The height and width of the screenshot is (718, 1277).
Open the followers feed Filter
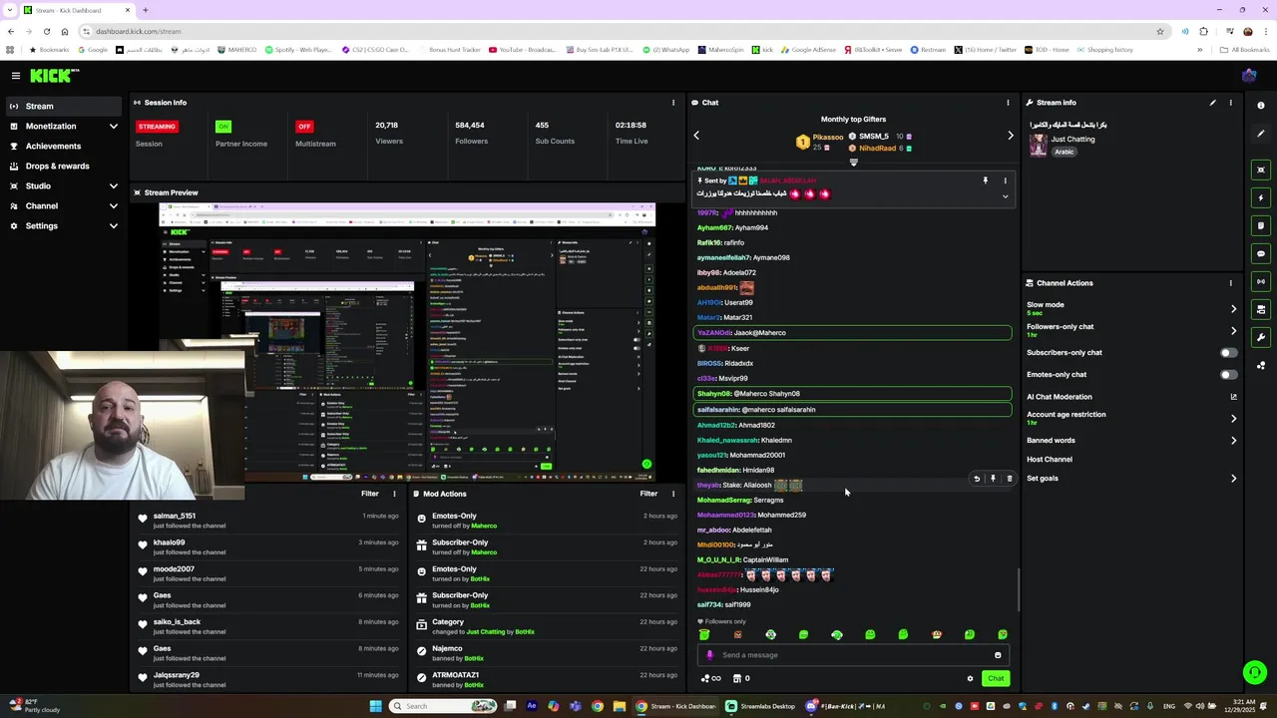[x=369, y=494]
